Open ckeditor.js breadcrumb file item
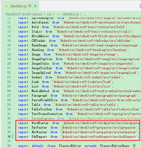141x148 pixels. click(x=70, y=14)
